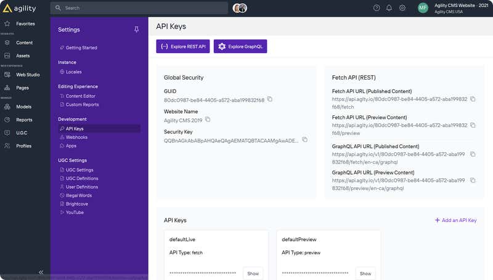Click the collaborator avatars next to search

coord(240,8)
